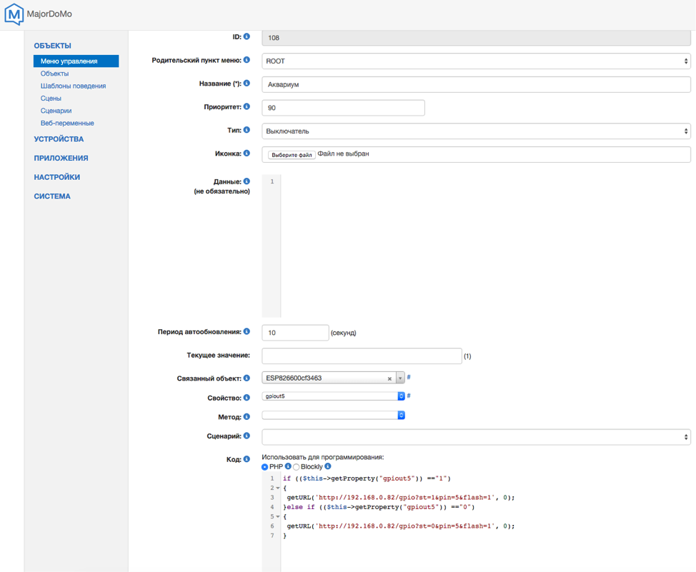Screen dimensions: 696x572
Task: Click info icon next to Период автообновления
Action: (x=247, y=331)
